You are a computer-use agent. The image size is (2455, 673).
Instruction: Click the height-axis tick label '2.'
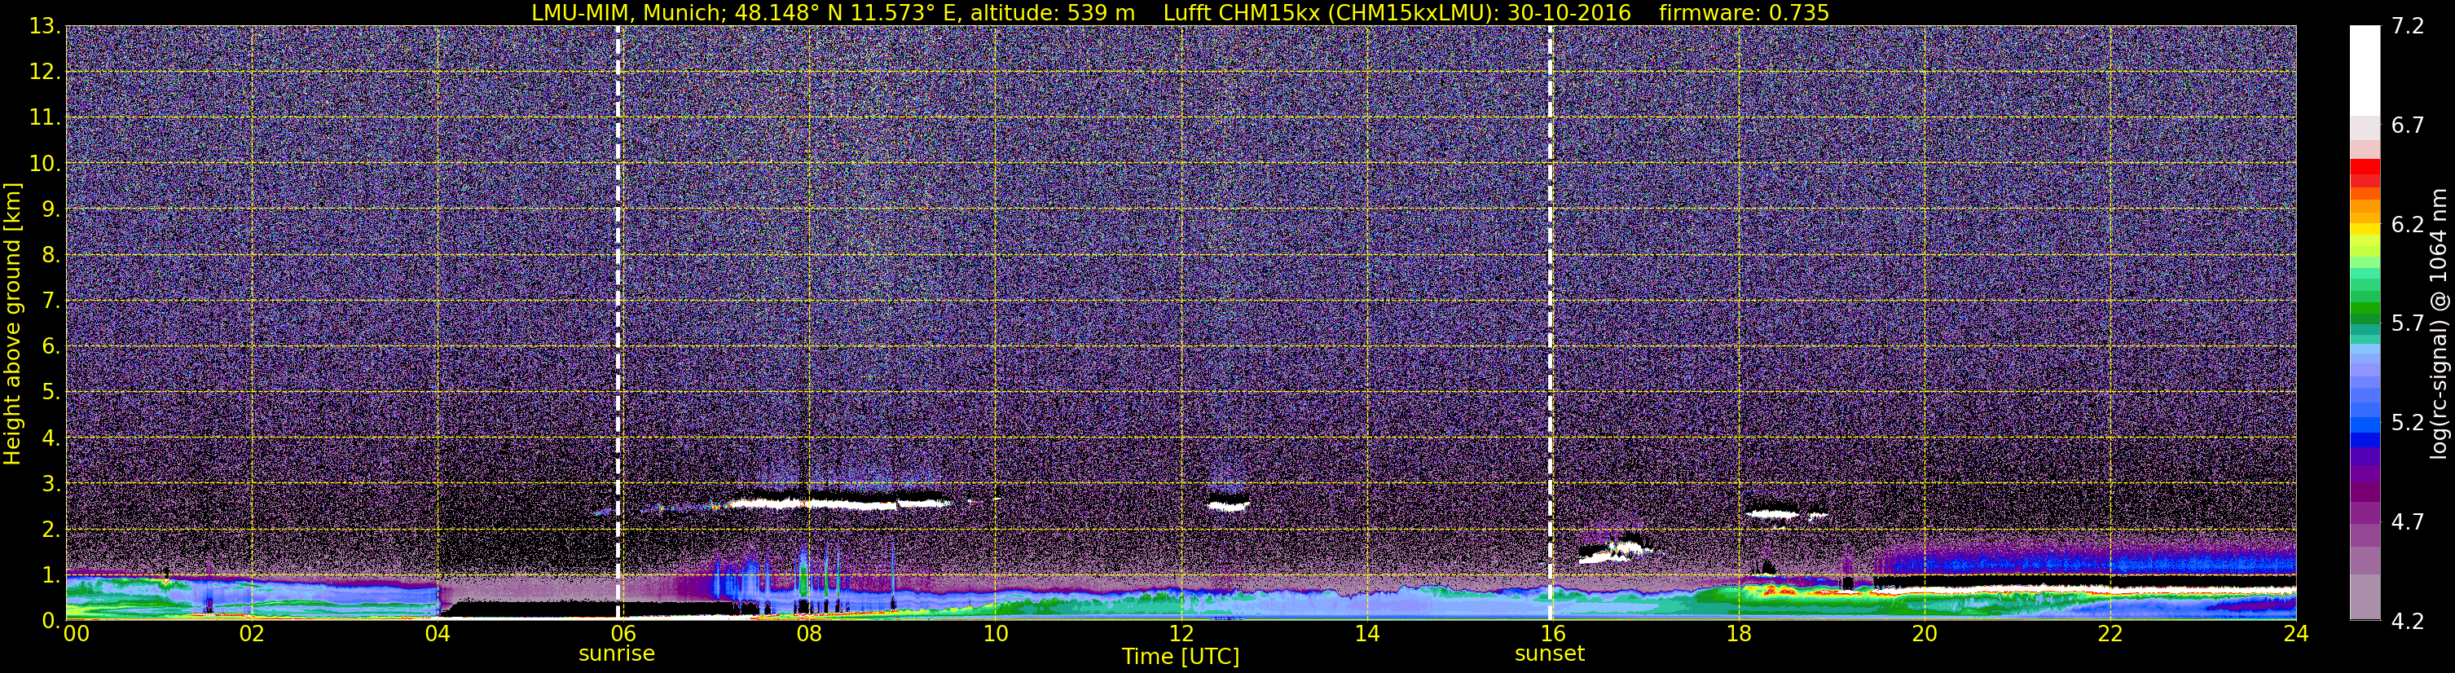point(51,530)
